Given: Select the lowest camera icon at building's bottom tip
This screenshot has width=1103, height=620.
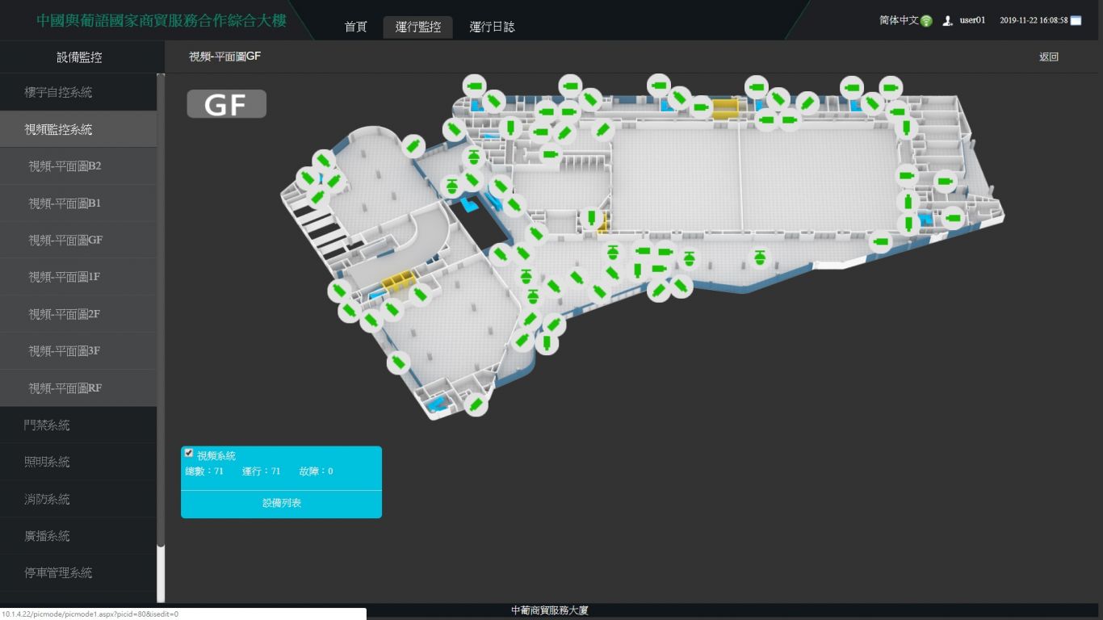Looking at the screenshot, I should click(x=476, y=404).
